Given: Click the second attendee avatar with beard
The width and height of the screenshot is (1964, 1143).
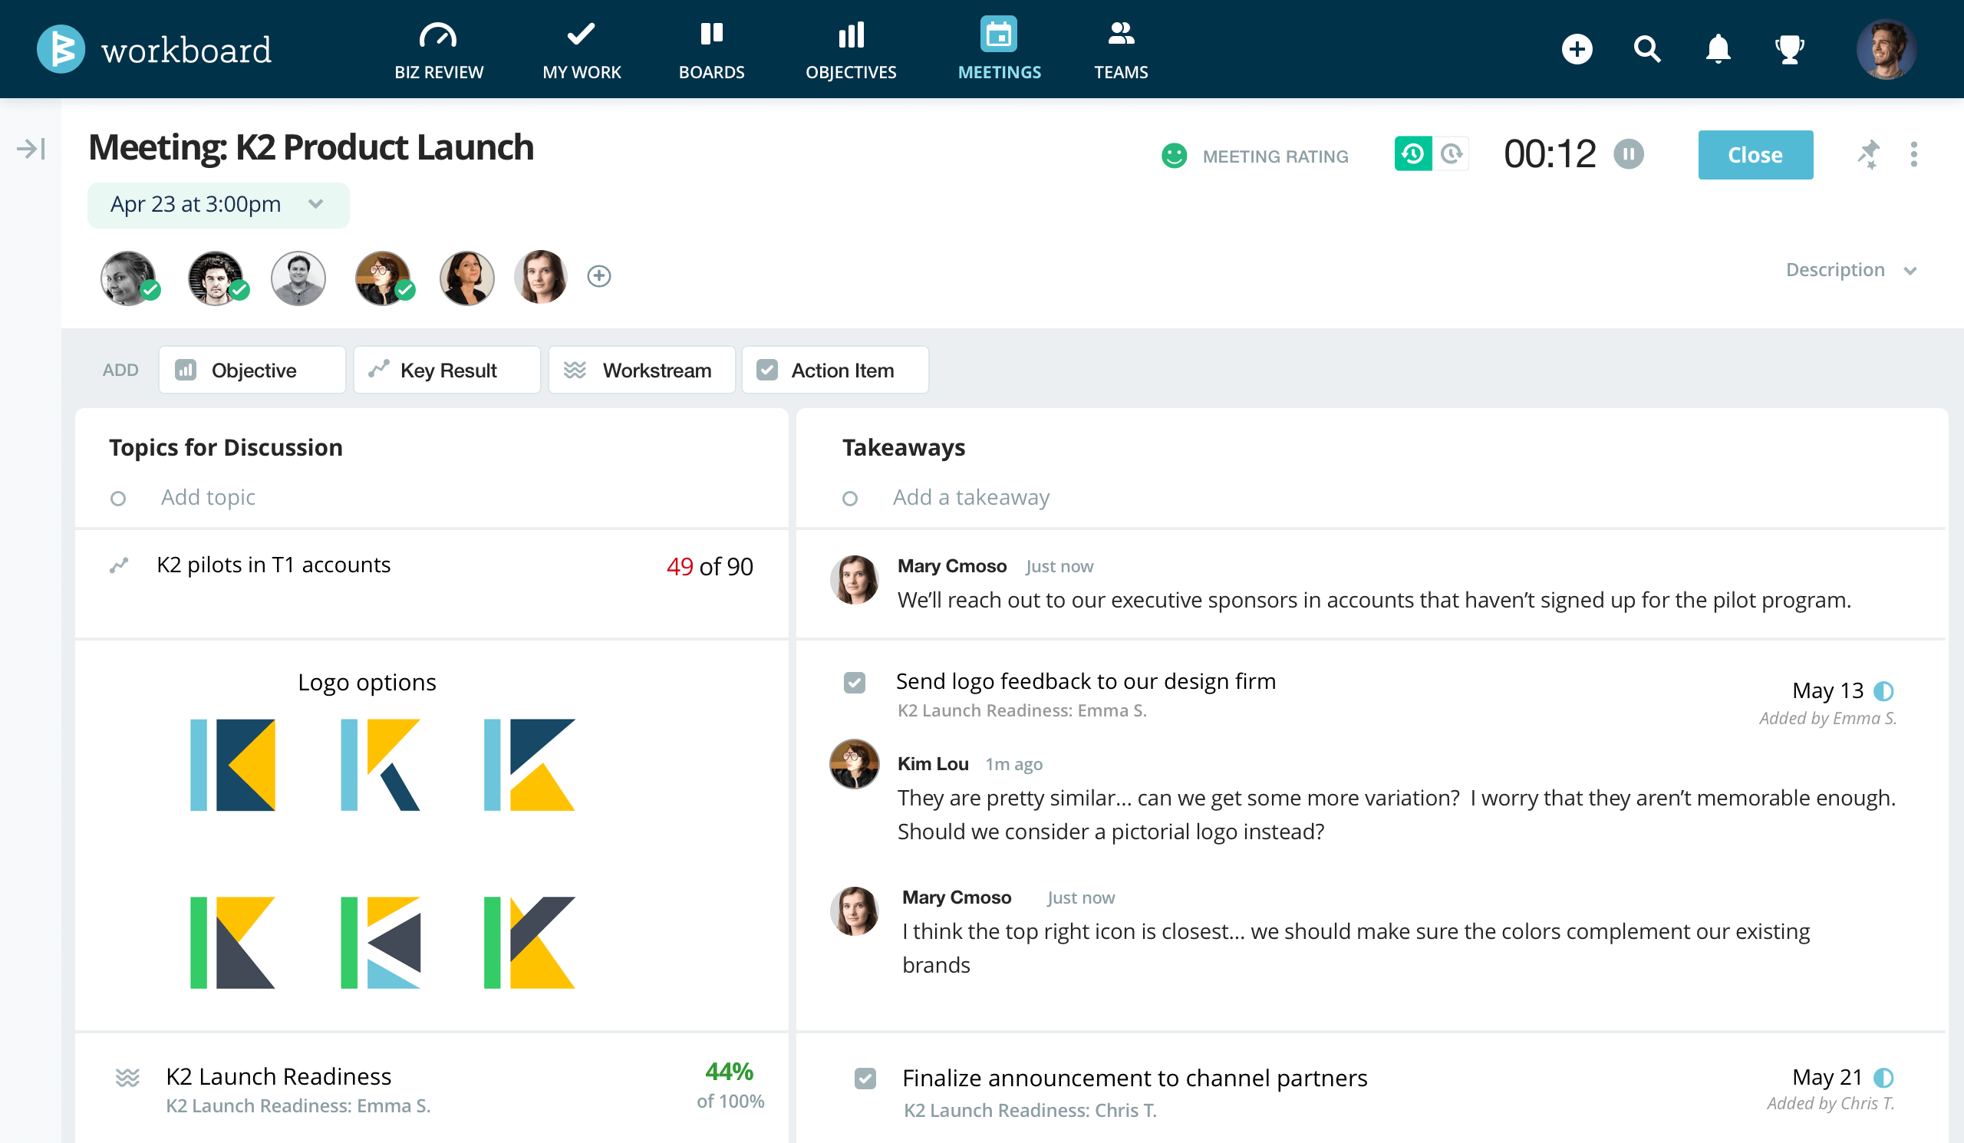Looking at the screenshot, I should [216, 278].
